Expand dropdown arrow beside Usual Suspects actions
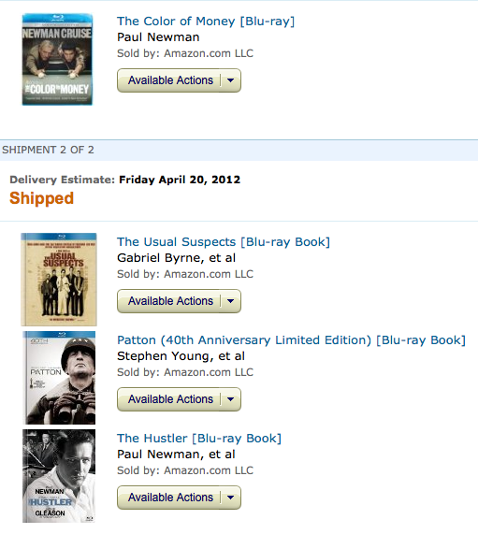This screenshot has height=534, width=478. [x=231, y=301]
